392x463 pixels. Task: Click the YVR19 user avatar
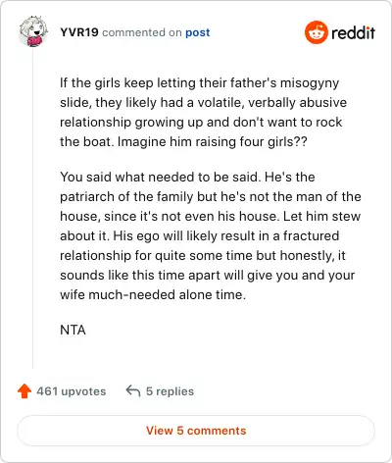[x=33, y=31]
